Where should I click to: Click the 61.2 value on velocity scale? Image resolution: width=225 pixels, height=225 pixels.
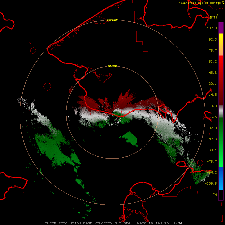[213, 61]
